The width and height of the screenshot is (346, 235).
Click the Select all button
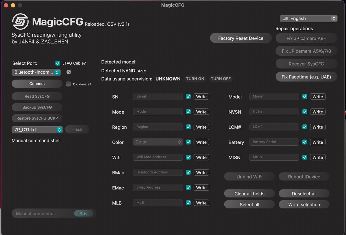tap(249, 204)
